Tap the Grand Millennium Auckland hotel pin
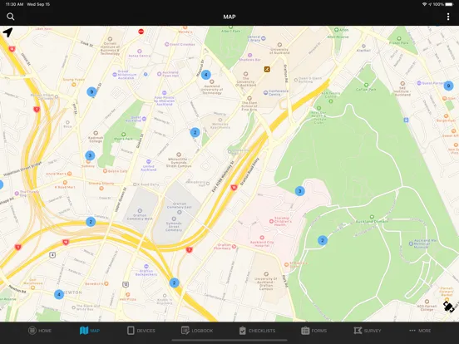The width and height of the screenshot is (459, 344). click(115, 75)
